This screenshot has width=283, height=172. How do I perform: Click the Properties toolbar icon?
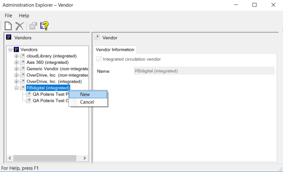(x=33, y=26)
